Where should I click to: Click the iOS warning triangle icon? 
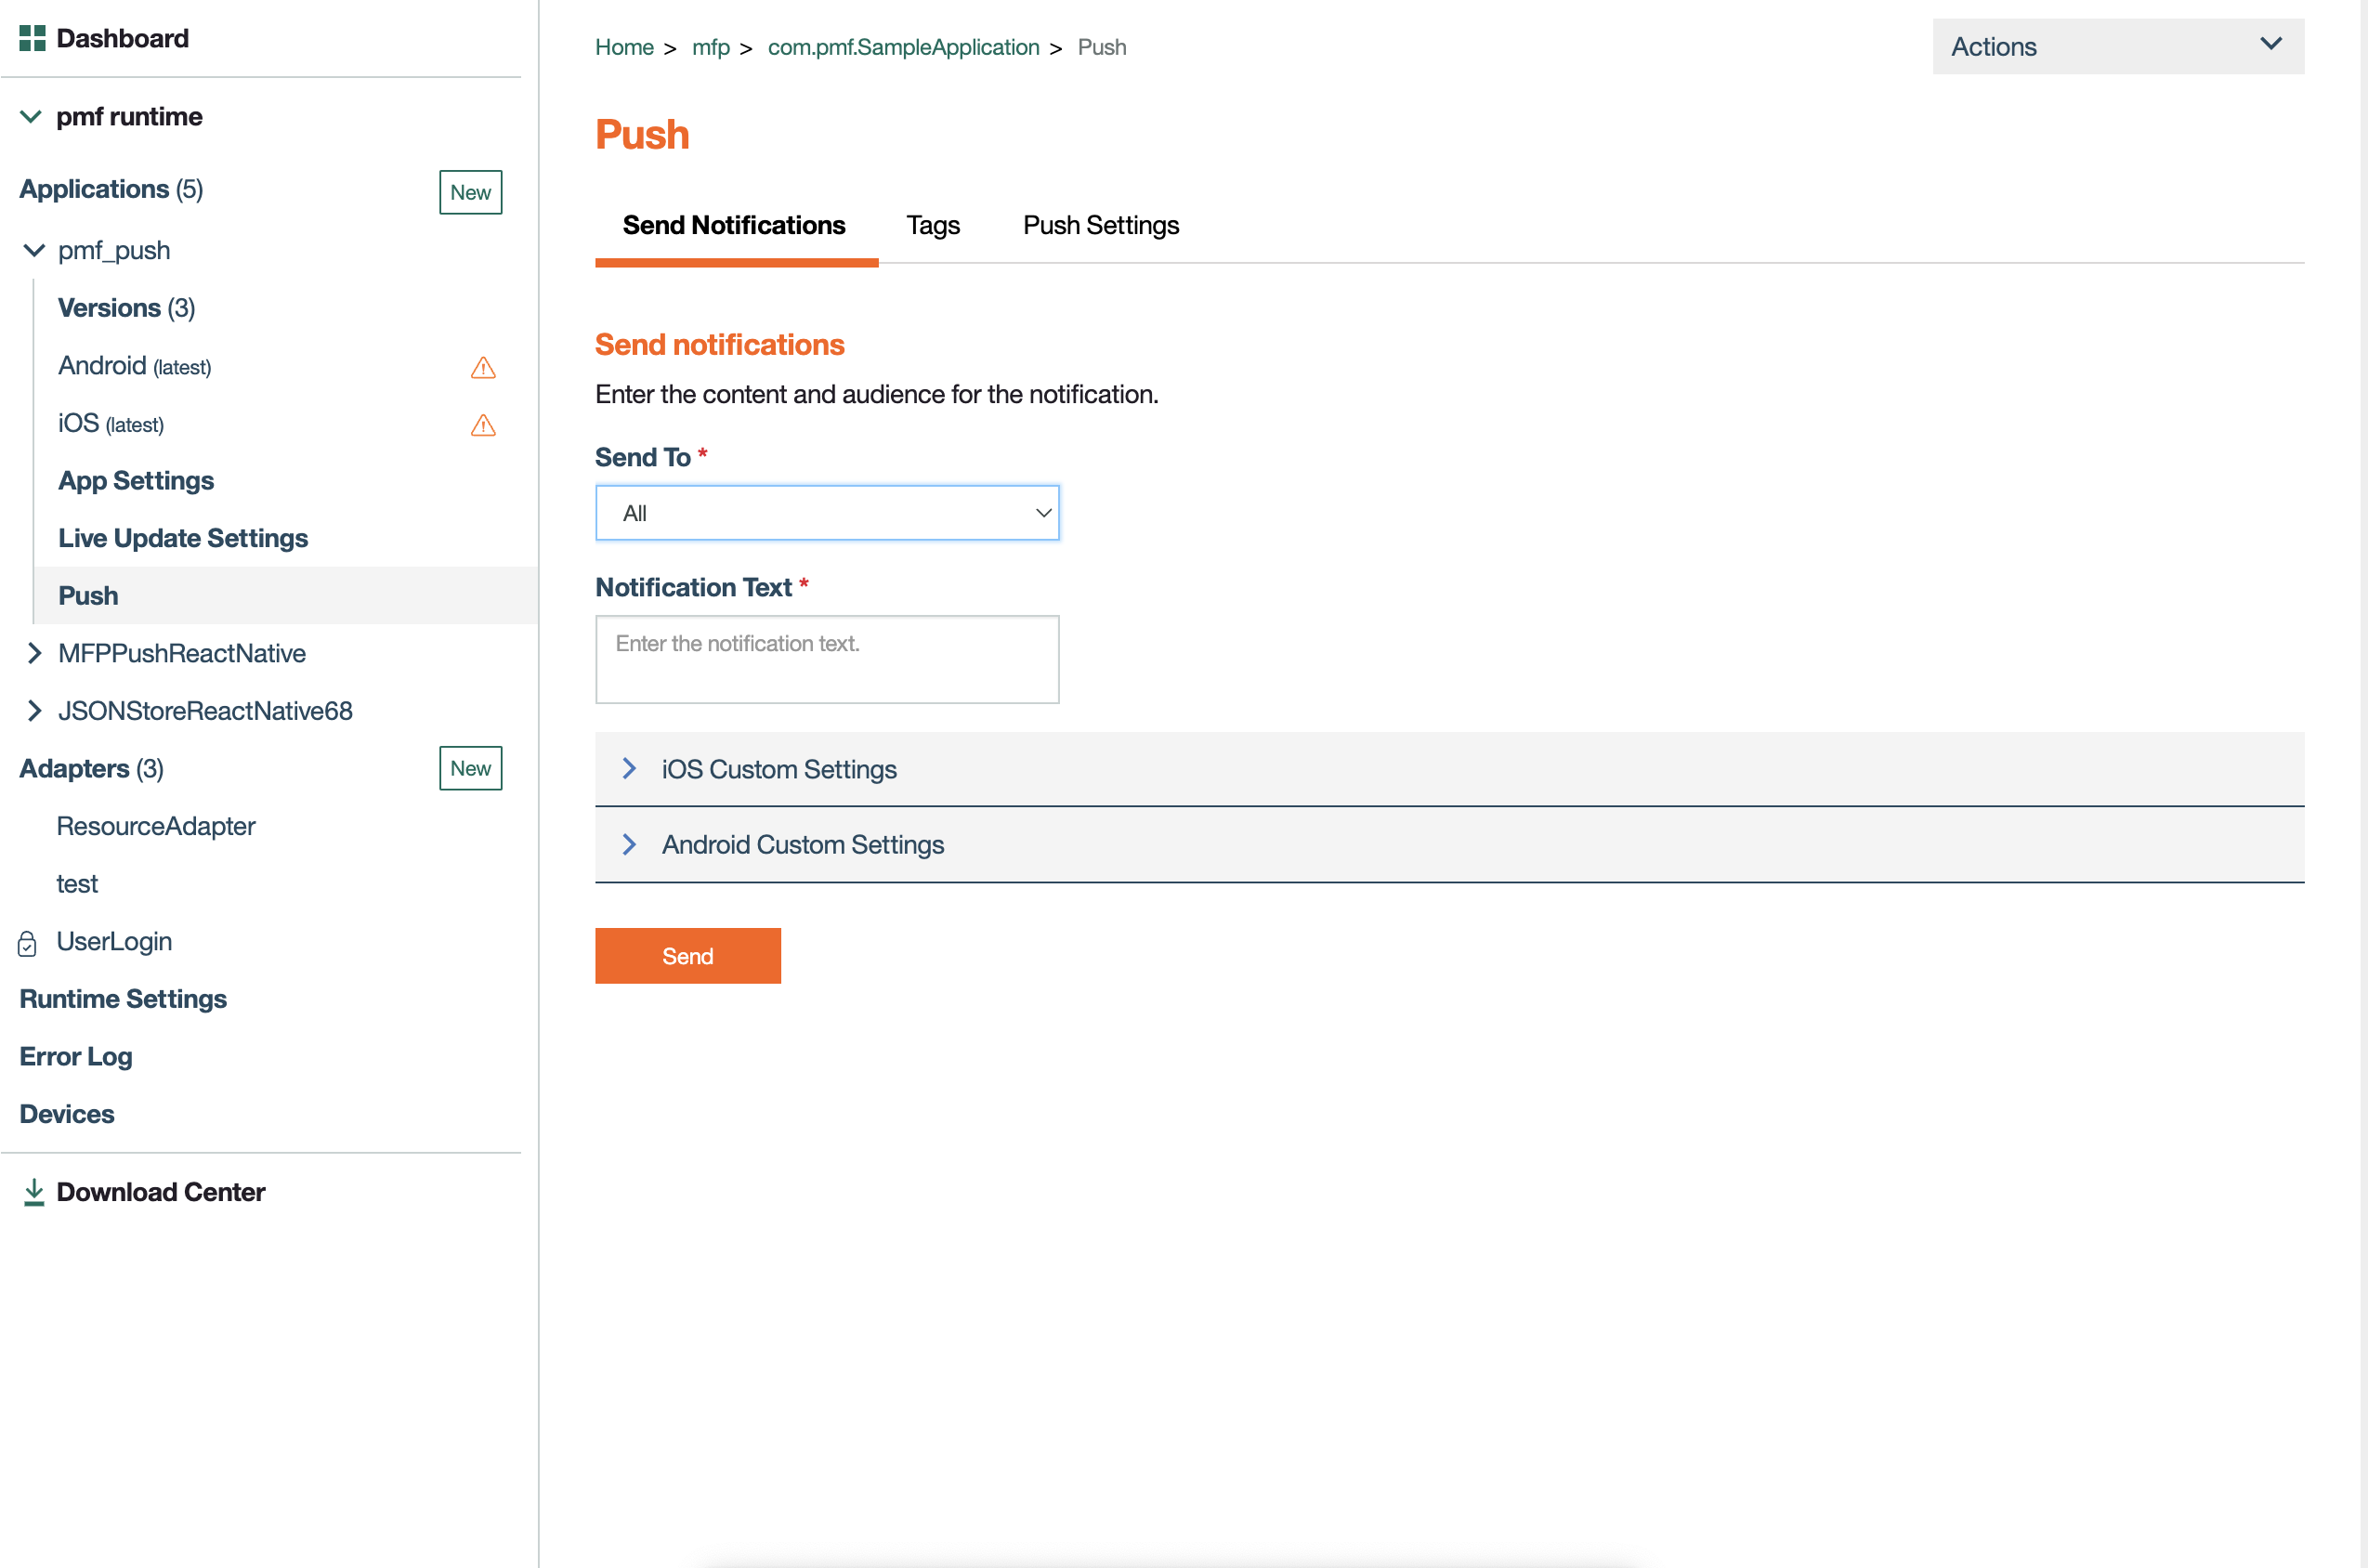point(483,425)
